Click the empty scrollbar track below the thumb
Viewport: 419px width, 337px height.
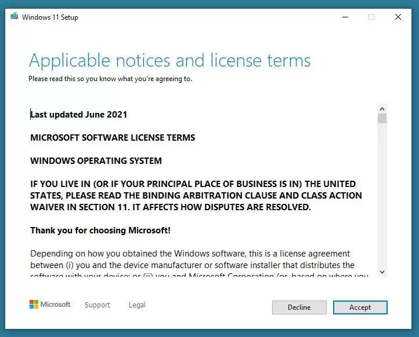(382, 197)
